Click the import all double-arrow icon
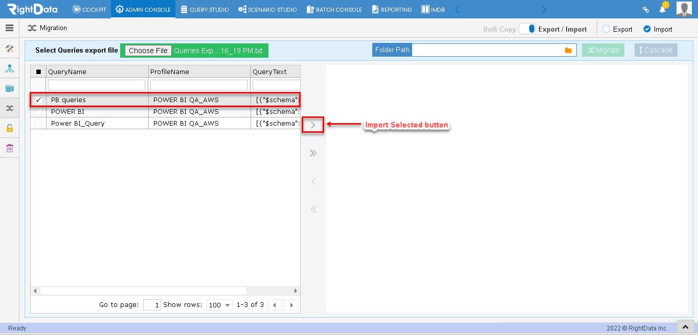Screen dimensions: 698x335 pyautogui.click(x=313, y=153)
